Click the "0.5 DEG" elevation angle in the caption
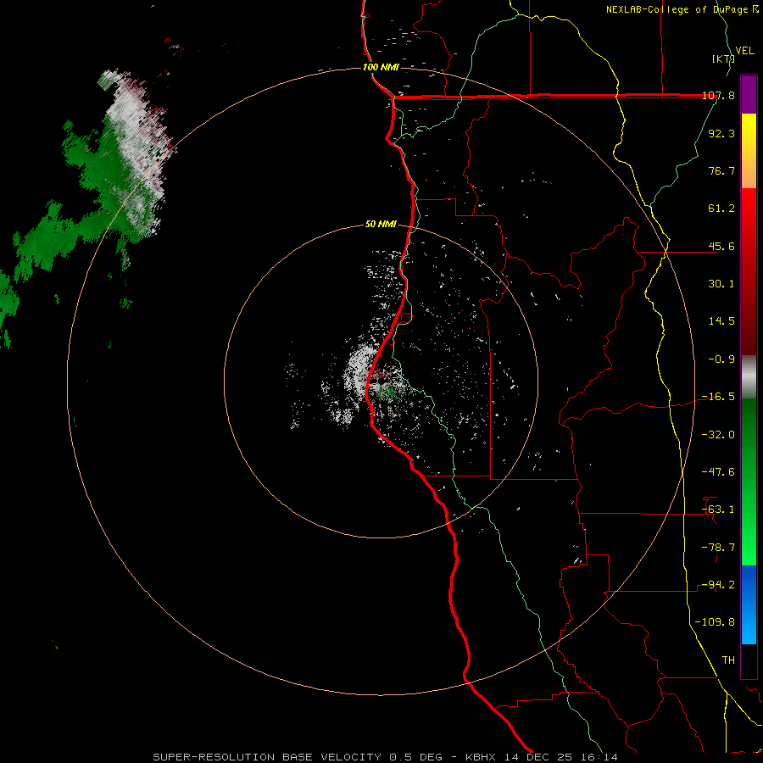Viewport: 763px width, 763px height. (x=416, y=757)
